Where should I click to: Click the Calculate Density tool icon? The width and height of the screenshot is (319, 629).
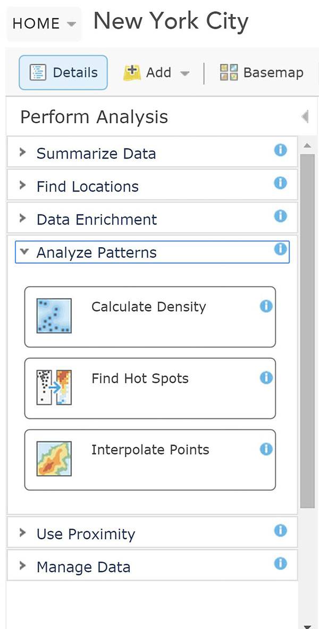tap(54, 316)
